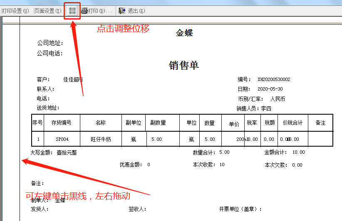The width and height of the screenshot is (342, 221).
Task: Click the 税额 column header
Action: (270, 123)
